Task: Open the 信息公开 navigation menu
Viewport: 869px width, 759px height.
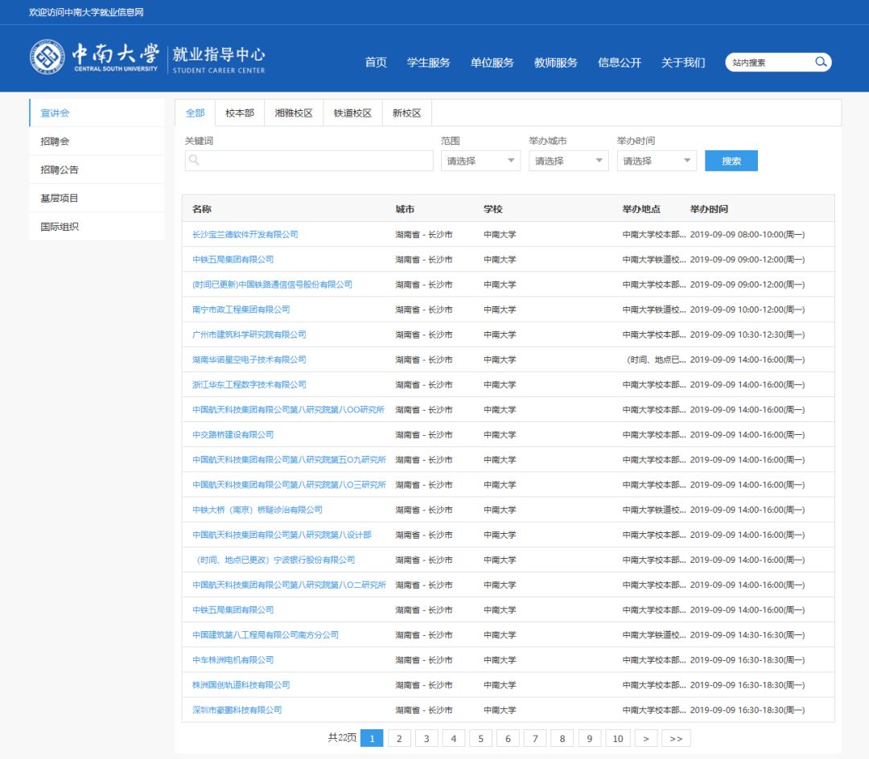Action: (620, 63)
